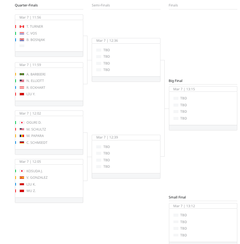Click the Canada flag beside T. Turner
Viewport: 240px width, 244px height.
coord(22,27)
